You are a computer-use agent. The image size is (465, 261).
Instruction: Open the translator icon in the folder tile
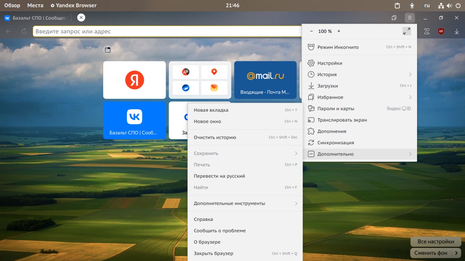tap(186, 72)
